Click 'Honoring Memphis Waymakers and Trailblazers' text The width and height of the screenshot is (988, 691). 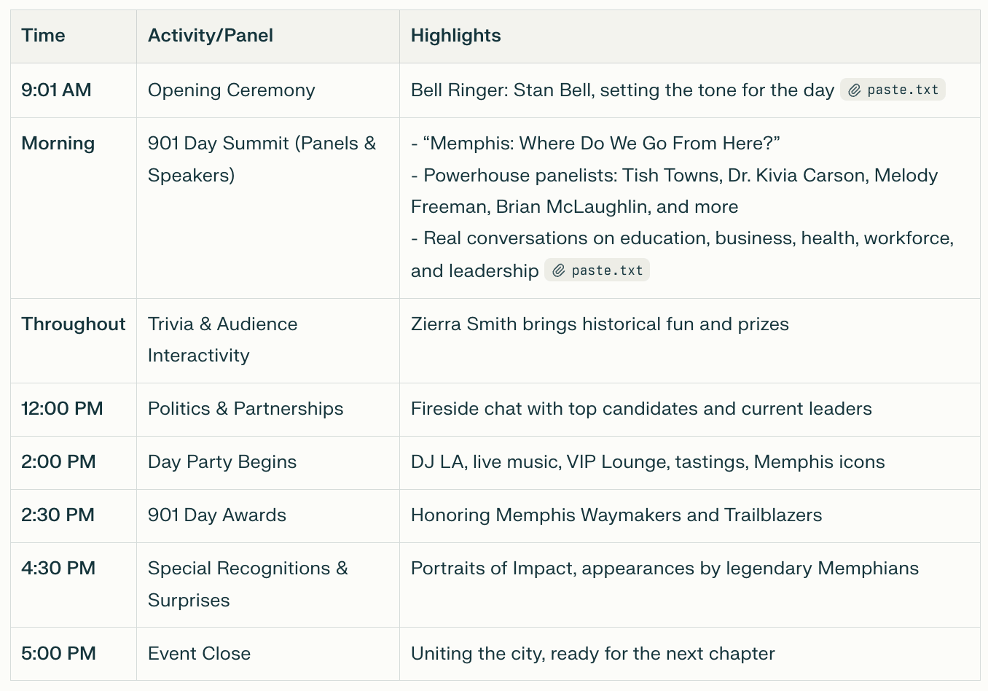point(616,515)
